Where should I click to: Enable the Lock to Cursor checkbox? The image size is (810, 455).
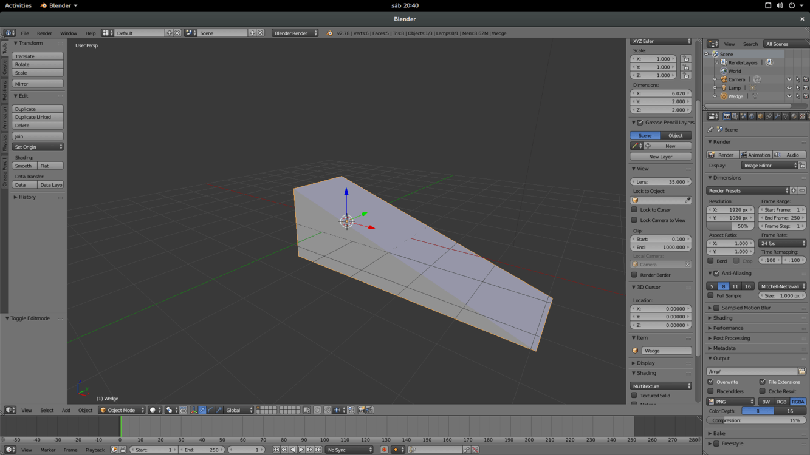tap(634, 210)
